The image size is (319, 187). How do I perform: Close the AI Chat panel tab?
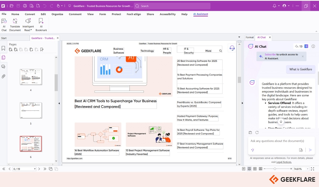pos(270,37)
